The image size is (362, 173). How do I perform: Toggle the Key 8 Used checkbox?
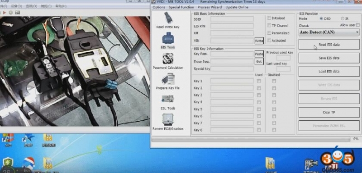click(259, 130)
